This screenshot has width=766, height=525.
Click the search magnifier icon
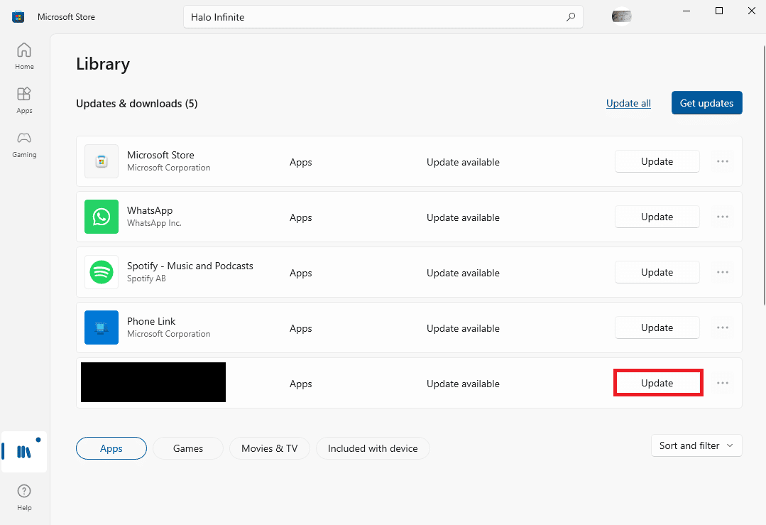571,17
